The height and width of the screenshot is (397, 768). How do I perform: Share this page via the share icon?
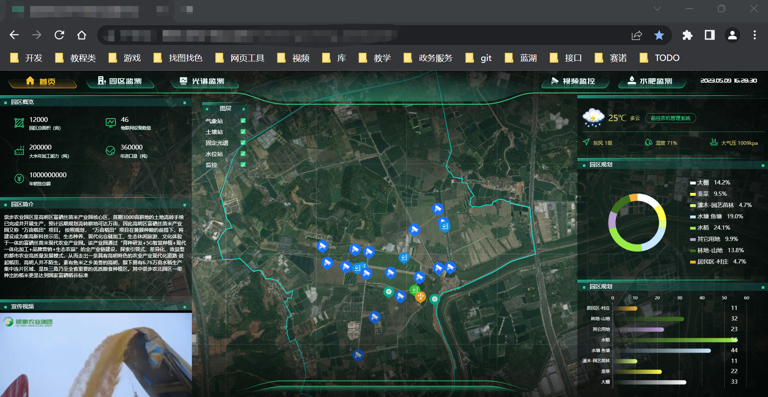pyautogui.click(x=637, y=35)
